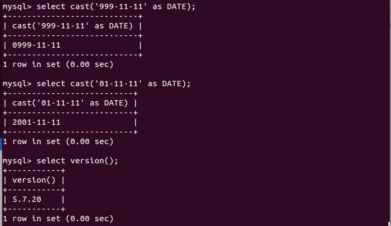Viewport: 391px width, 226px height.
Task: Click the blue marker on the left edge
Action: point(1,144)
